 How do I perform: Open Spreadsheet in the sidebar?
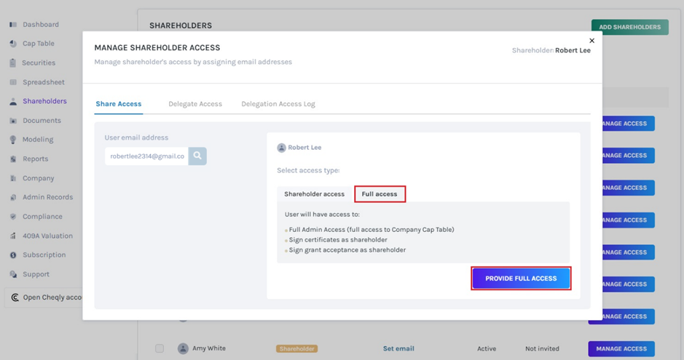[44, 82]
